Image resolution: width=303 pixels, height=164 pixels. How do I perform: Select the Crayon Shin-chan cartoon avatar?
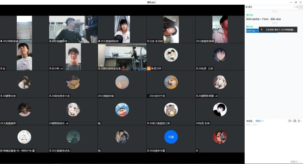(122, 110)
